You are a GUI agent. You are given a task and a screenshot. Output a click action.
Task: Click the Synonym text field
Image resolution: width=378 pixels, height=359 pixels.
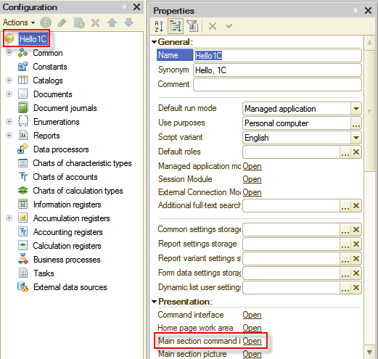tap(277, 70)
